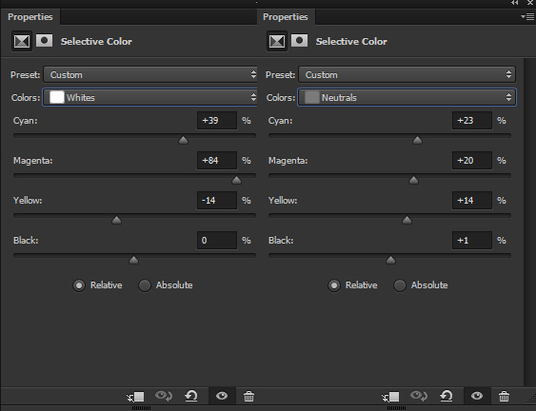Switch to the left Properties tab
Image resolution: width=536 pixels, height=411 pixels.
click(x=30, y=17)
